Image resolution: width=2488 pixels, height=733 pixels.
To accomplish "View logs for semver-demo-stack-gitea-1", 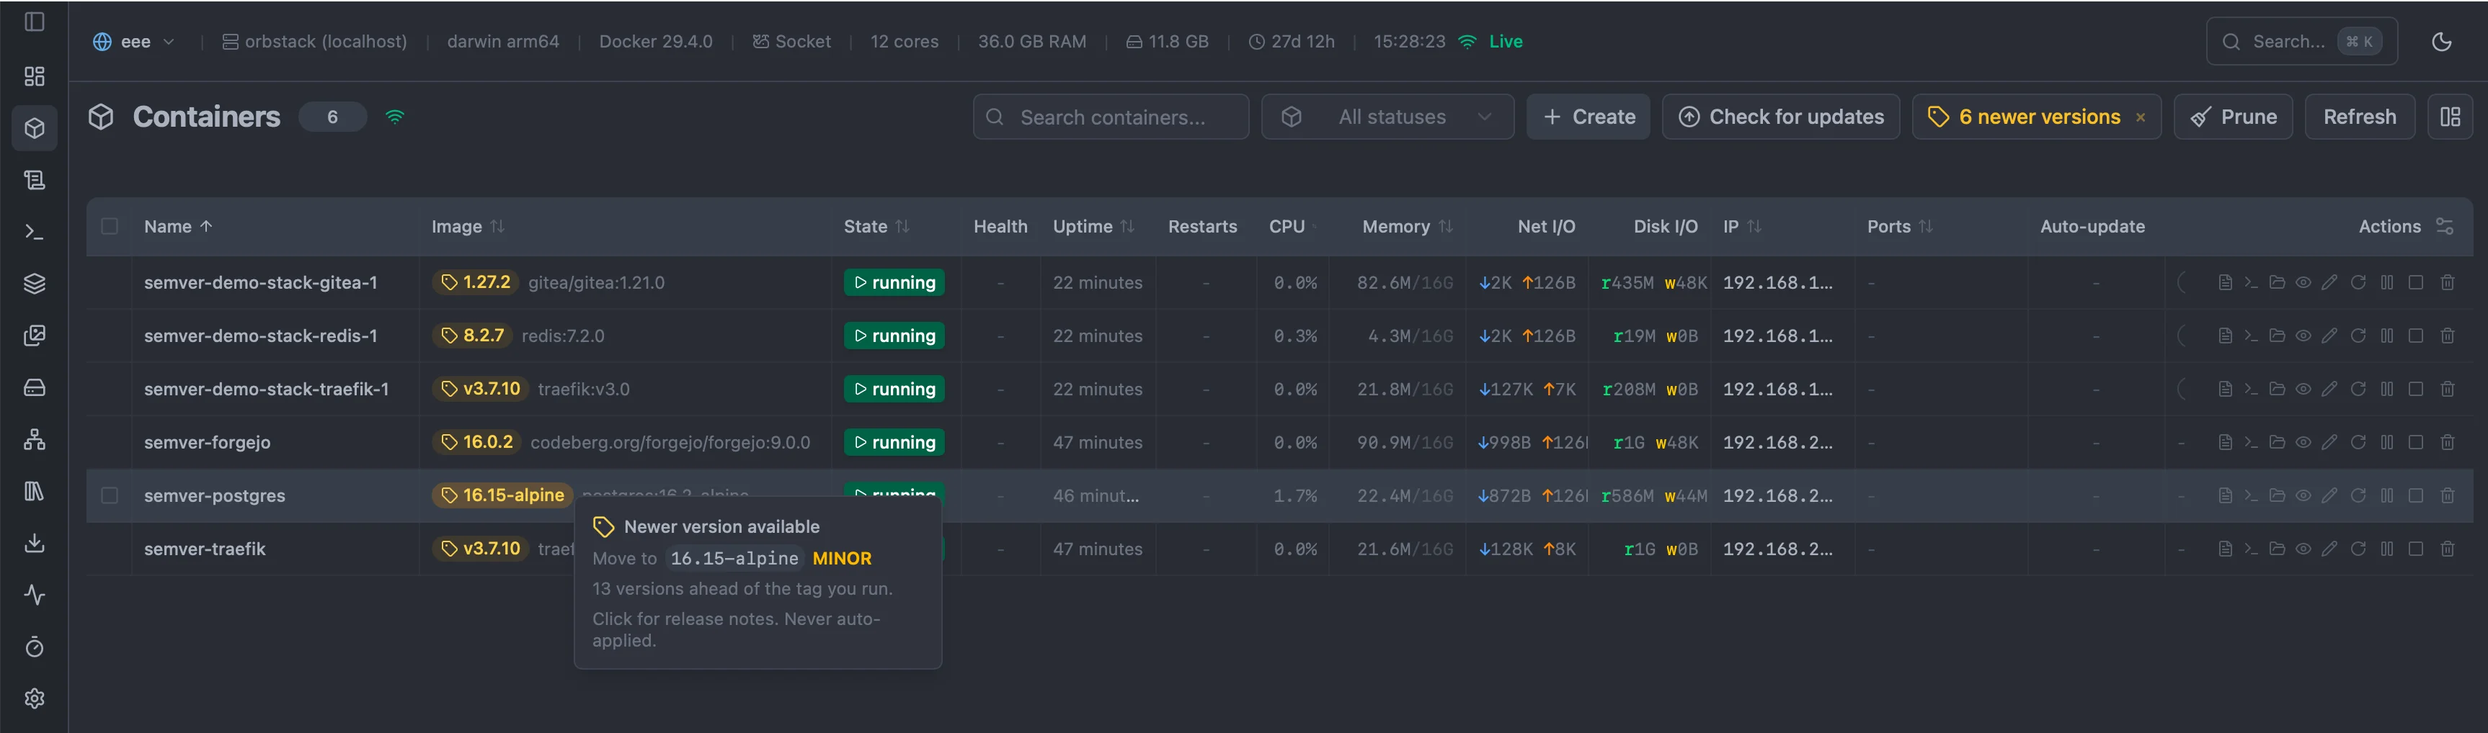I will pyautogui.click(x=2224, y=282).
